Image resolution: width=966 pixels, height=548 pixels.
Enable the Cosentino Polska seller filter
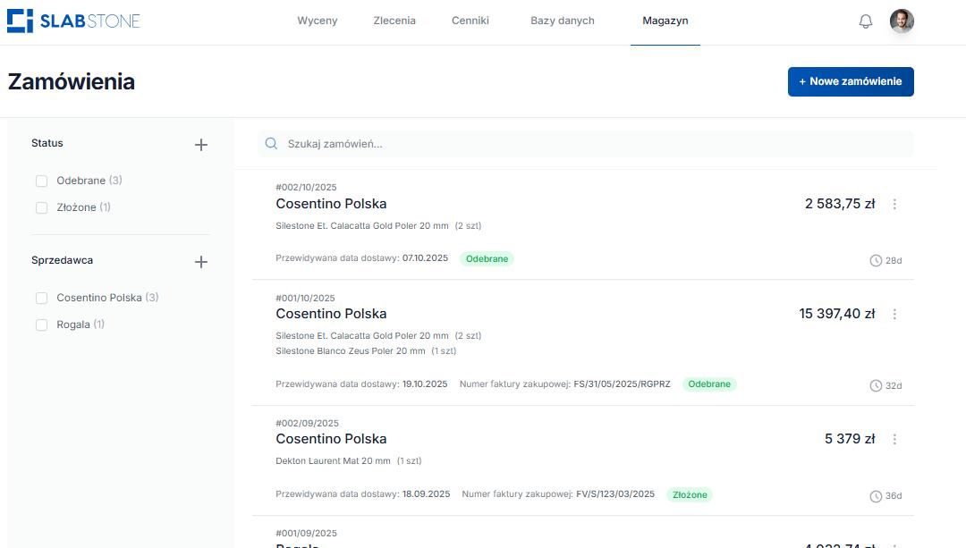(x=41, y=299)
